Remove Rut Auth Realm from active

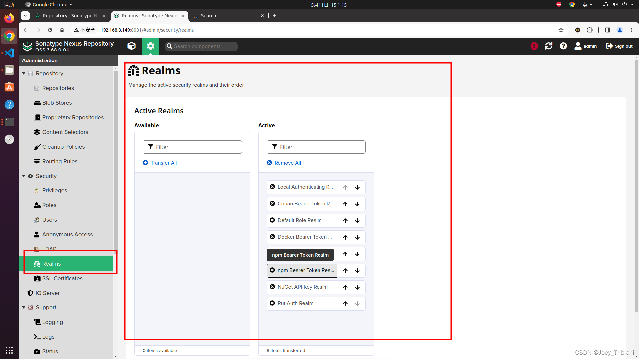click(x=272, y=303)
